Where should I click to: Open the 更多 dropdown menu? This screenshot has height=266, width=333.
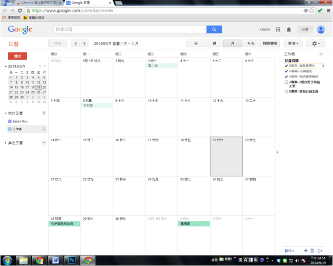point(293,44)
